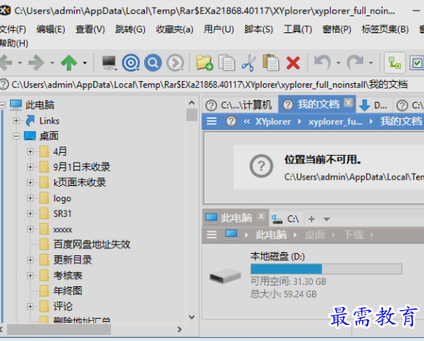Click XYplorer breadcrumb segment
Screen dimensions: 424x341
[x=274, y=122]
